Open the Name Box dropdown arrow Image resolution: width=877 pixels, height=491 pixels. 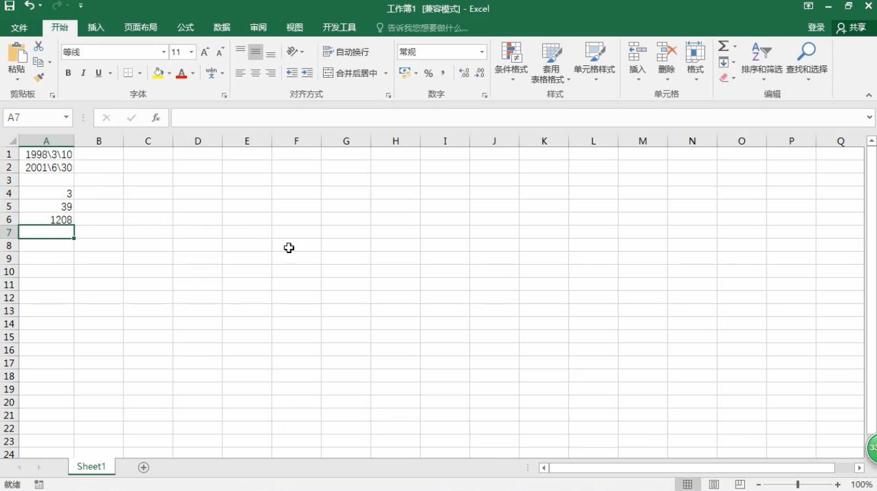tap(66, 118)
